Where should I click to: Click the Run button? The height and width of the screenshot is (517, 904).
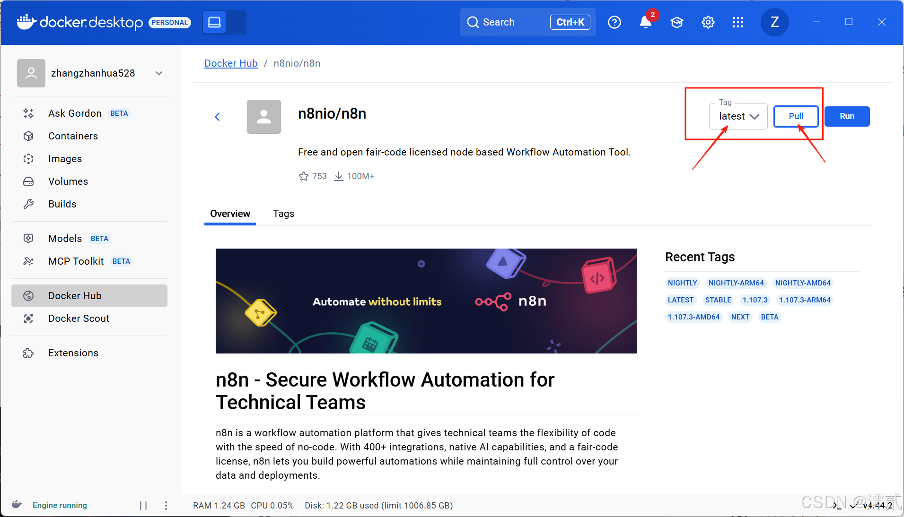tap(847, 116)
